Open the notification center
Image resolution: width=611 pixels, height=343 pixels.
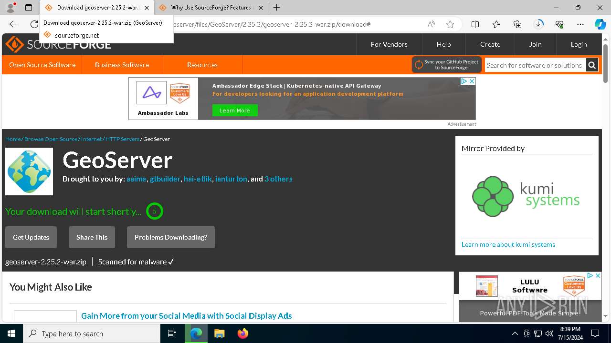595,333
